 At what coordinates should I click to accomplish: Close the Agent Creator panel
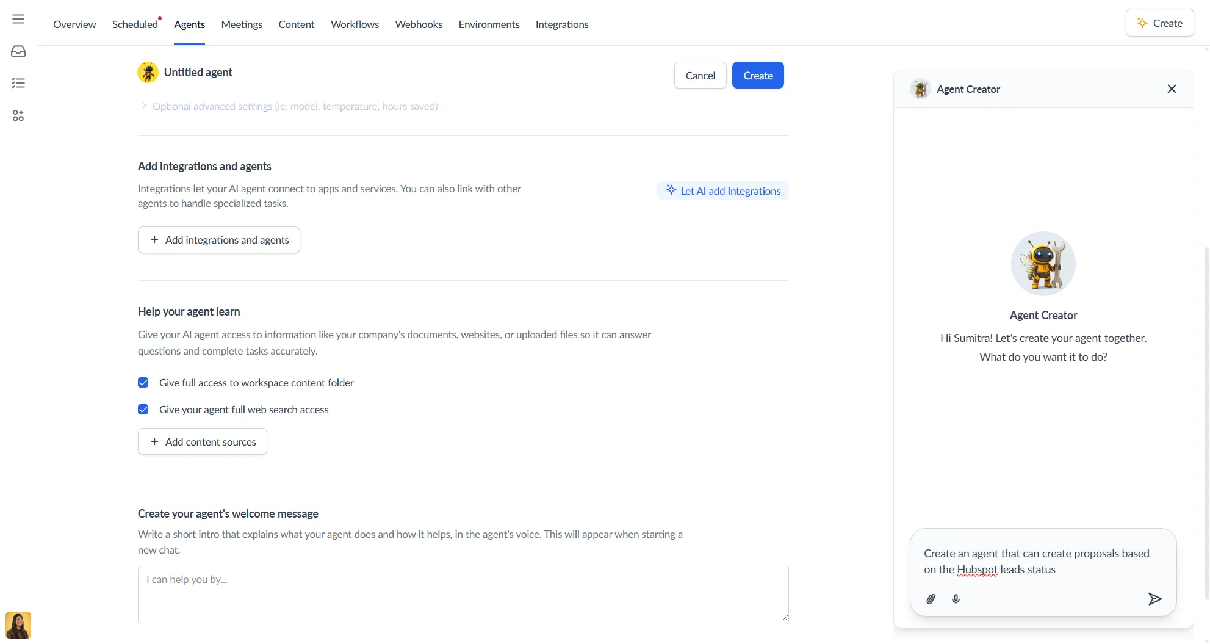pos(1171,89)
